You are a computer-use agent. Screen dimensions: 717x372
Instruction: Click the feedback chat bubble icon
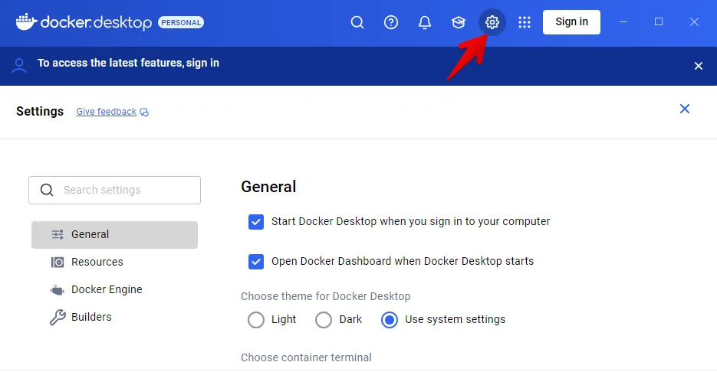[x=144, y=113]
